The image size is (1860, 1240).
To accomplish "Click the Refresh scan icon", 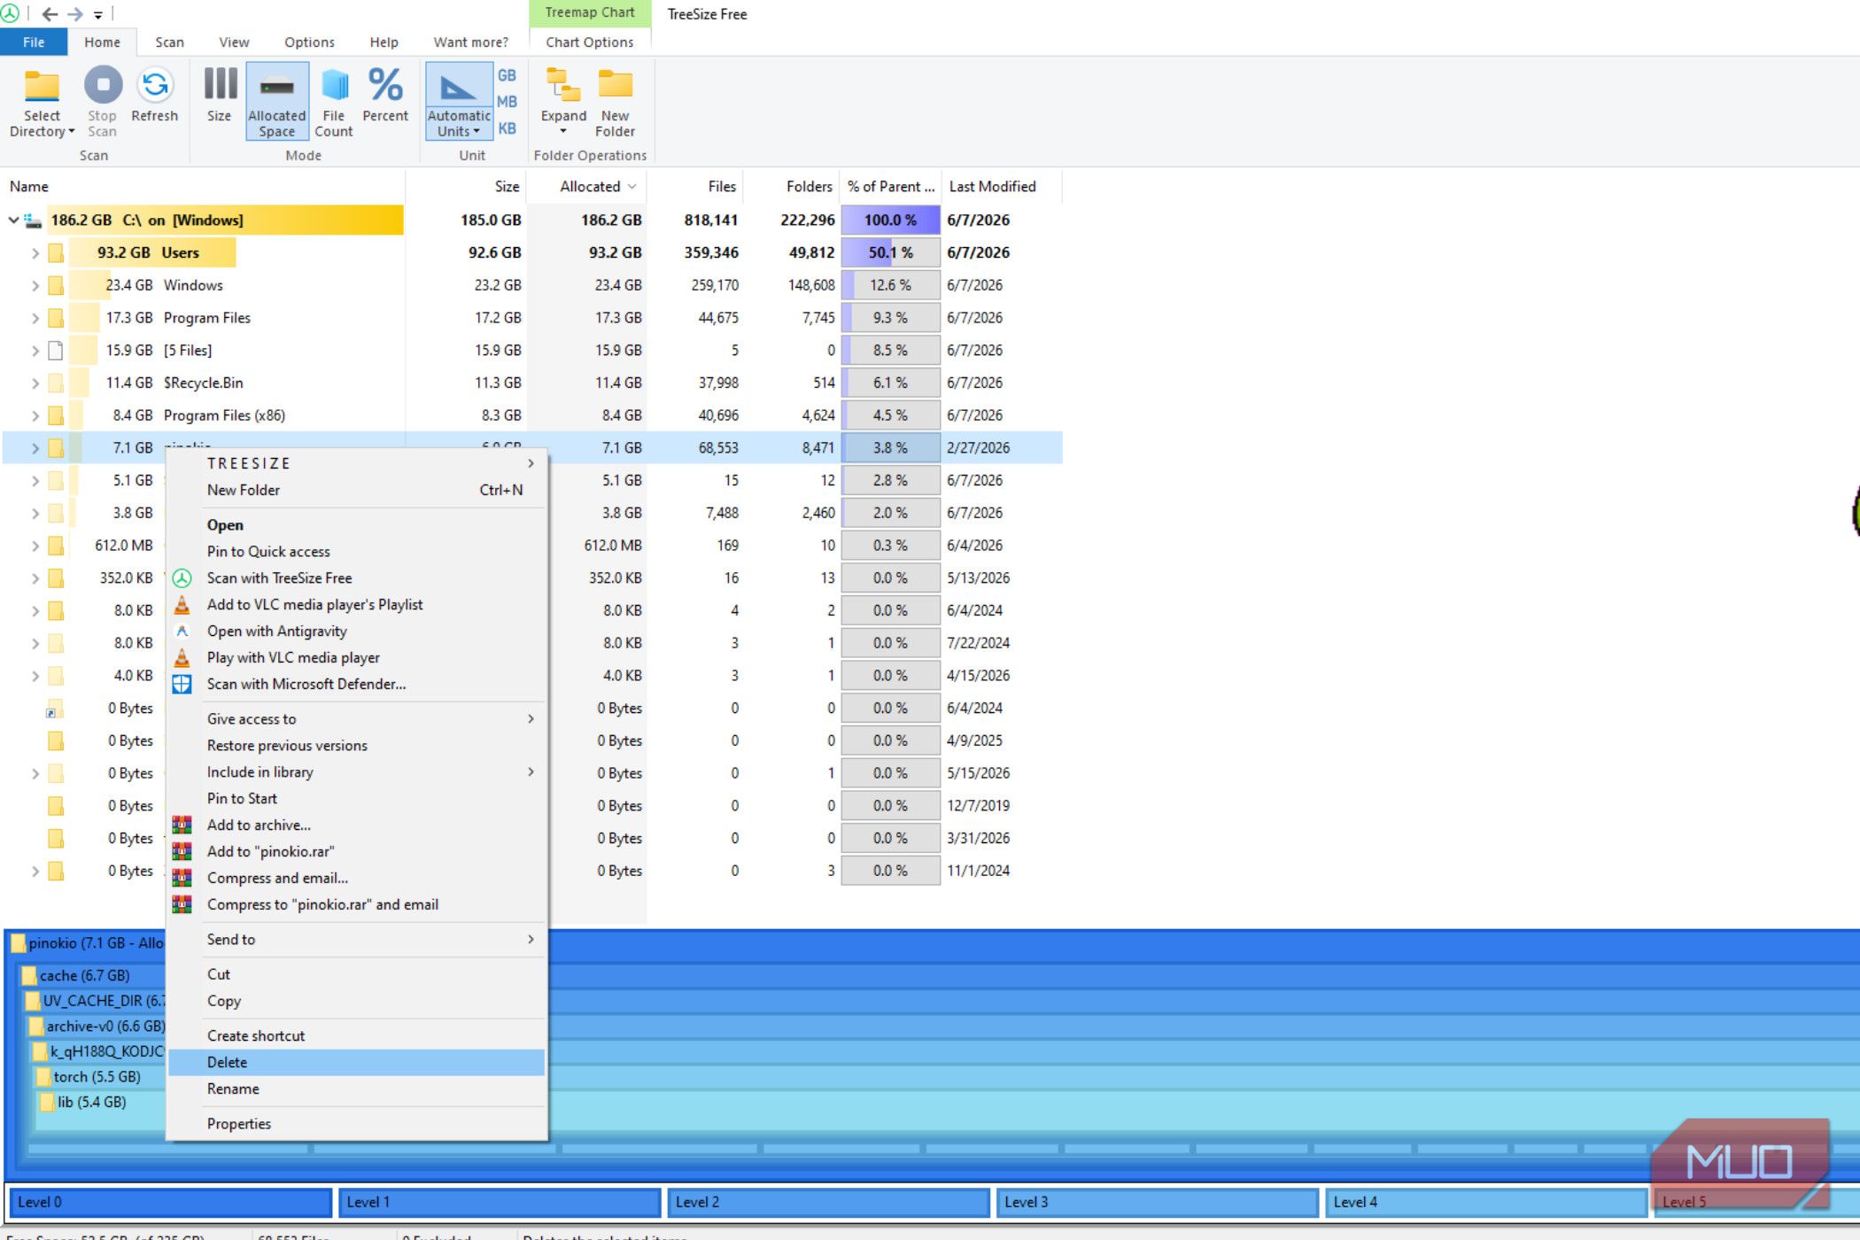I will pyautogui.click(x=155, y=85).
